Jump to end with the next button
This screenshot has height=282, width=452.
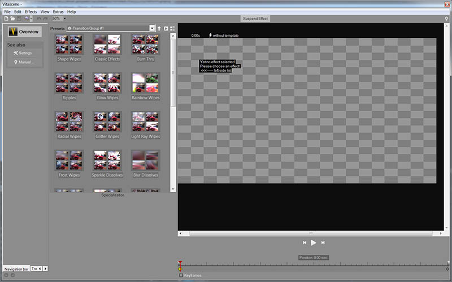(323, 243)
